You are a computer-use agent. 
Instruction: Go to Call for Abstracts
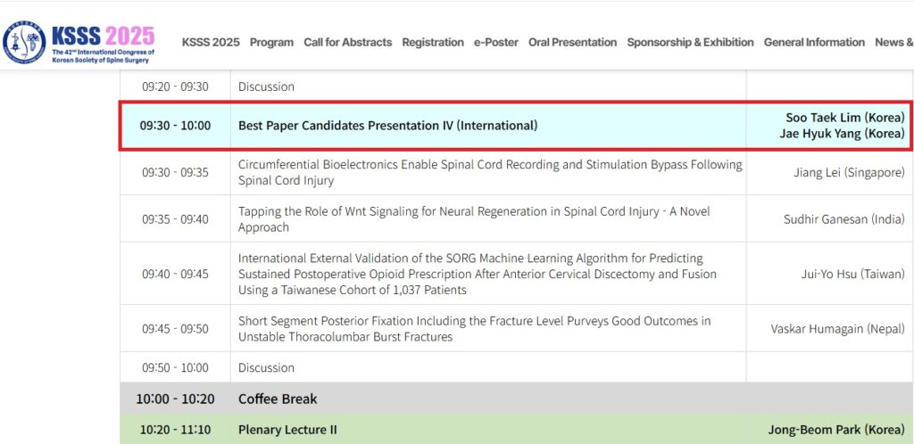(348, 43)
